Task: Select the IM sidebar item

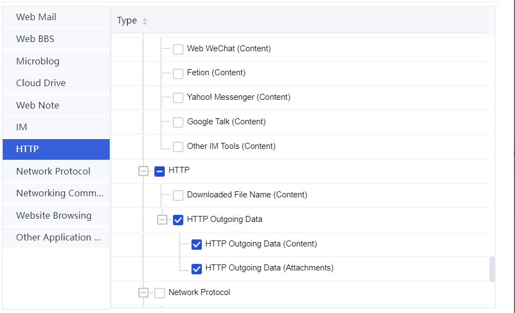Action: pos(22,127)
